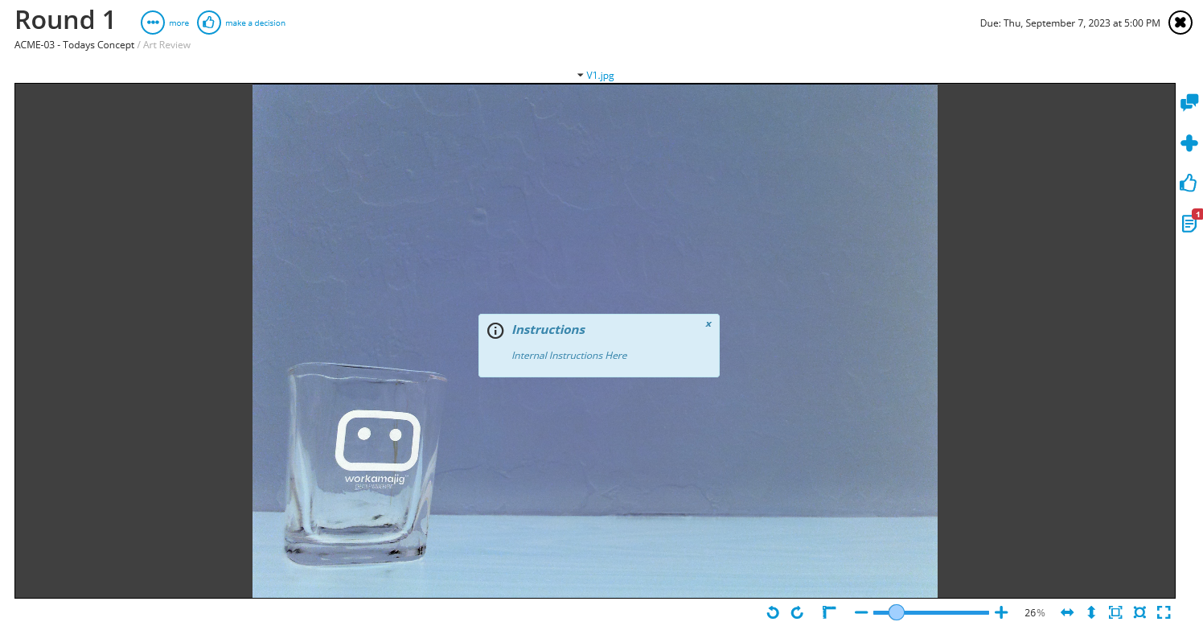Open the V1.jpg file dropdown
Screen dimensions: 1203x626
[x=596, y=76]
